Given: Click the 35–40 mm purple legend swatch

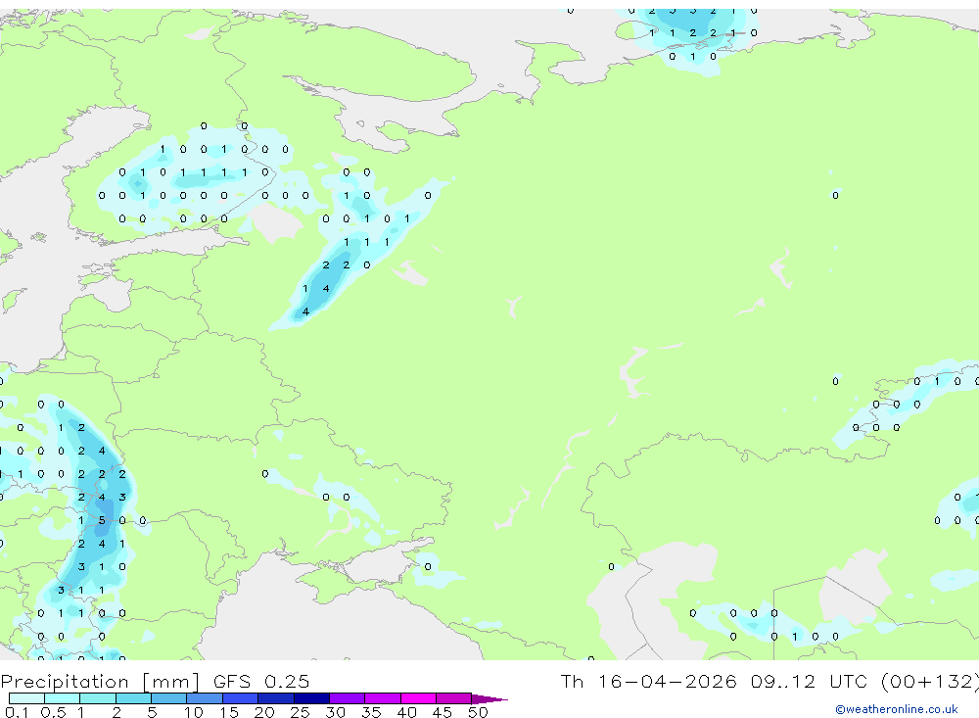Looking at the screenshot, I should coord(383,698).
